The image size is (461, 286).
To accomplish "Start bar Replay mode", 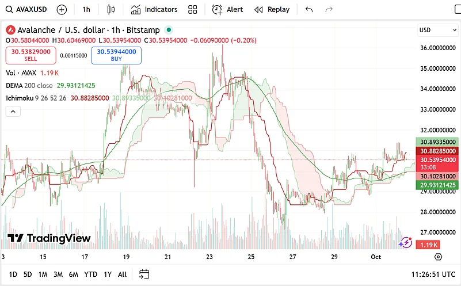I will tap(272, 10).
